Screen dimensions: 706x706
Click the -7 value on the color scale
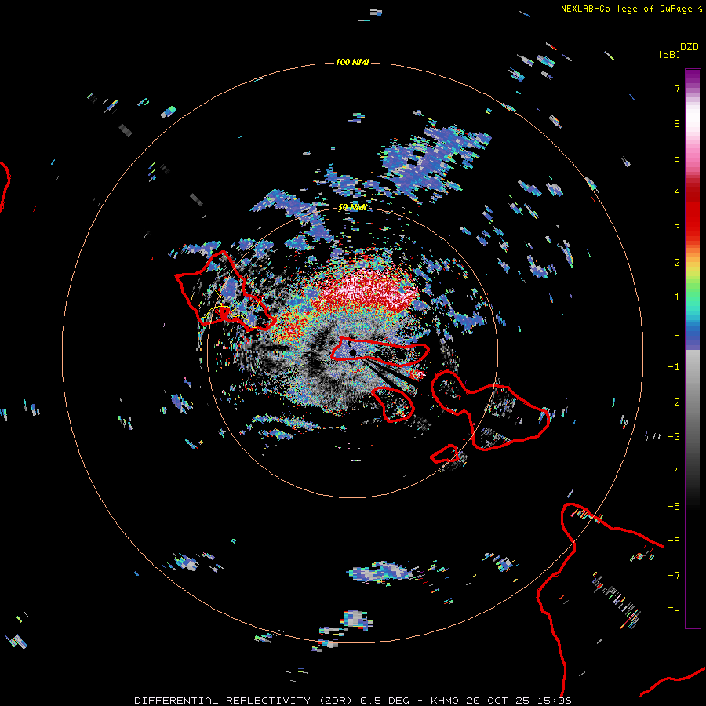click(x=674, y=576)
